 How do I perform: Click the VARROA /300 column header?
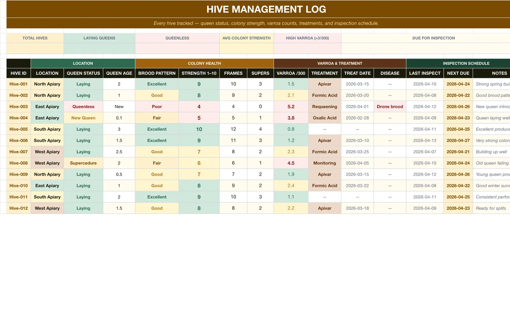pos(291,73)
